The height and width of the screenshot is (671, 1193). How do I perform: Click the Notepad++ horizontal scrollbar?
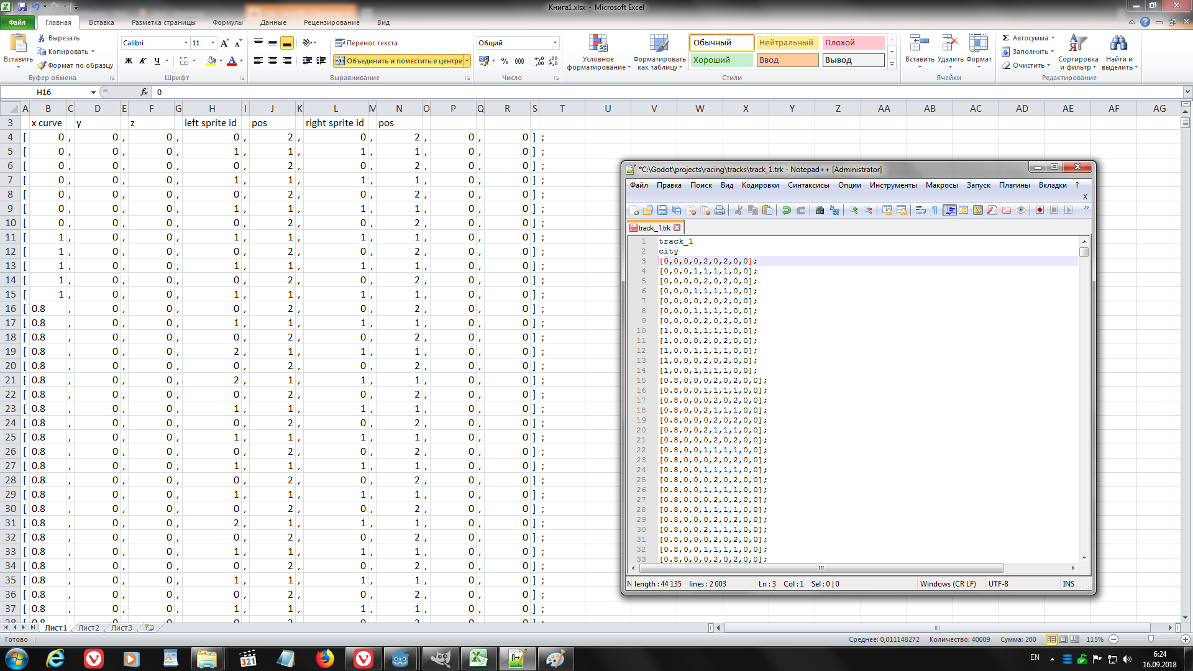(821, 568)
